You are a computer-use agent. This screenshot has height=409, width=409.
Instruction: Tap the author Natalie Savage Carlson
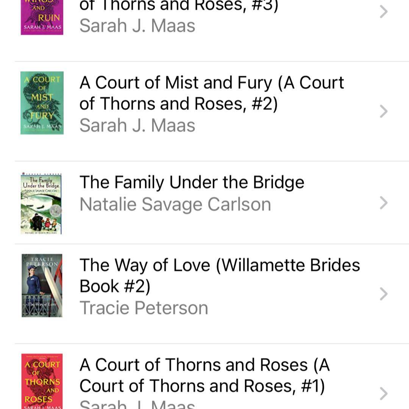175,204
